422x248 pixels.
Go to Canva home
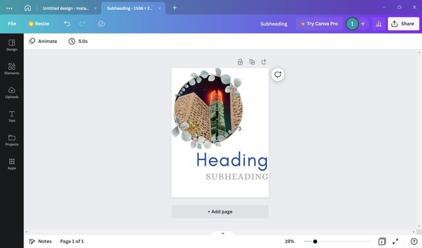27,8
